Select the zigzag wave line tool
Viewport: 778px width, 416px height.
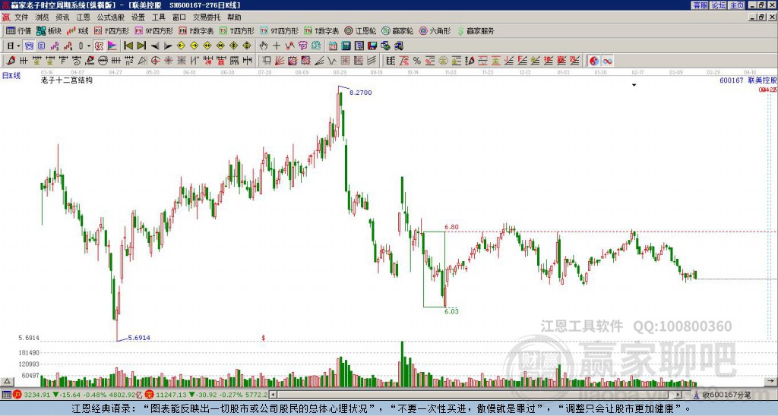pyautogui.click(x=332, y=61)
